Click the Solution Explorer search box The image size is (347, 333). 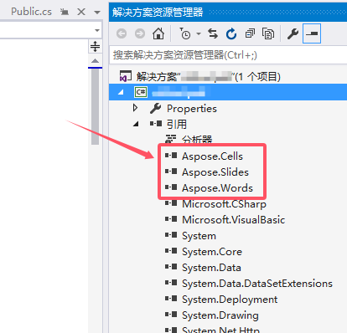click(x=228, y=55)
